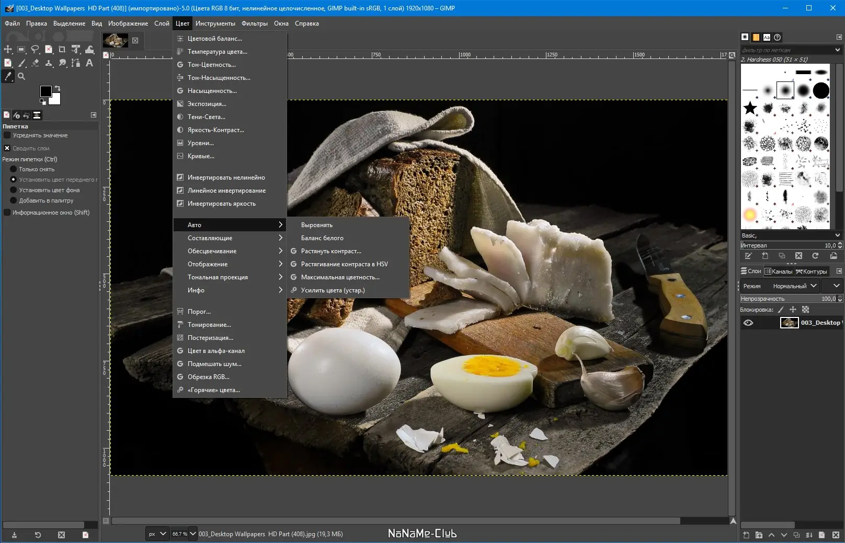845x543 pixels.
Task: Pick the Zoom magnifier tool
Action: [x=21, y=76]
